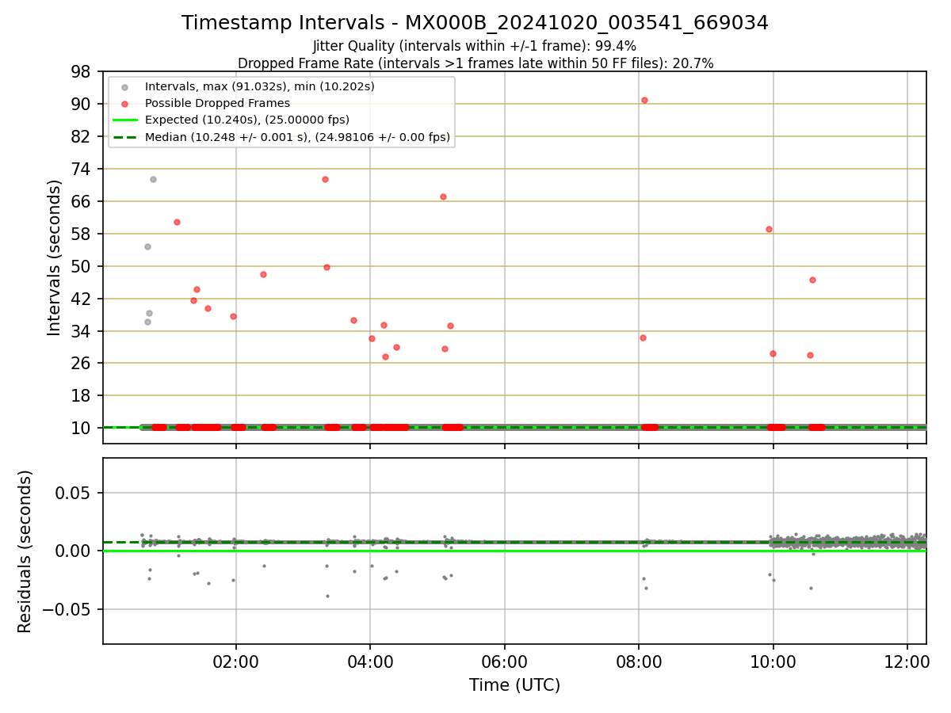The image size is (951, 713).
Task: Click y-axis tick label '10'
Action: (82, 428)
